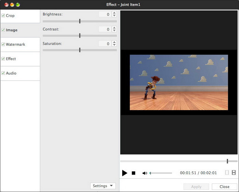The height and width of the screenshot is (192, 239).
Task: Mute audio via speaker icon
Action: click(x=144, y=173)
